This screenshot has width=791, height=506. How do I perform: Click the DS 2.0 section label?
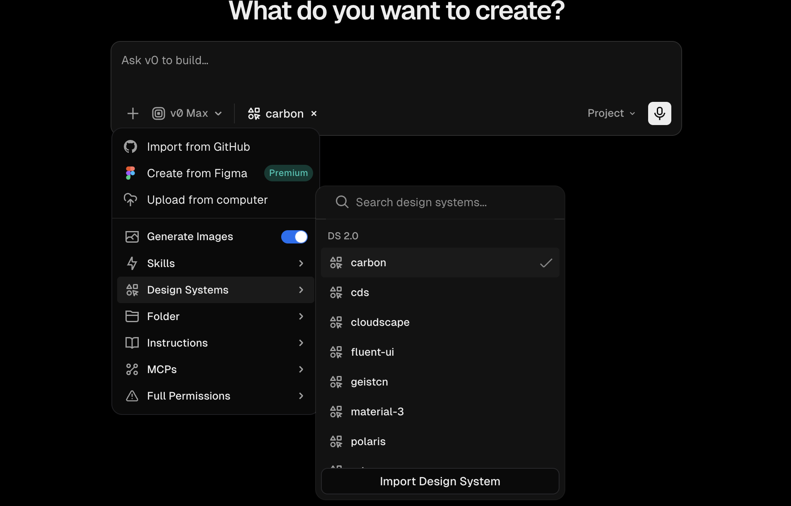(343, 236)
